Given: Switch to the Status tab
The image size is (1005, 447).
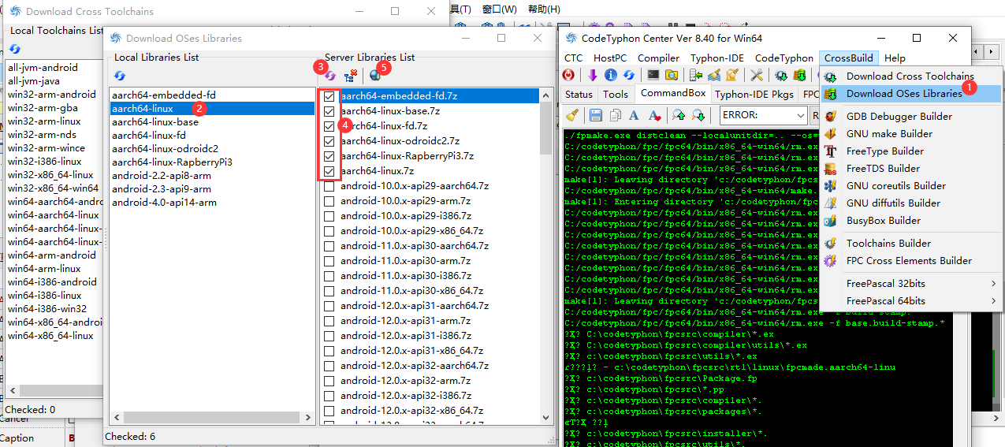Looking at the screenshot, I should point(579,94).
